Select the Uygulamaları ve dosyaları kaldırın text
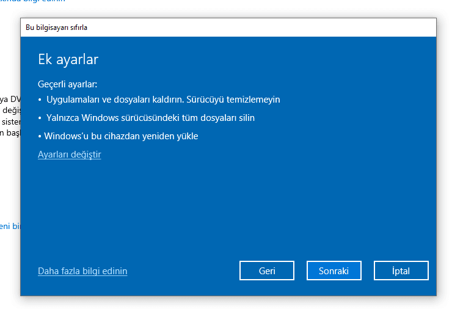Screen dimensions: 474x309 113,99
